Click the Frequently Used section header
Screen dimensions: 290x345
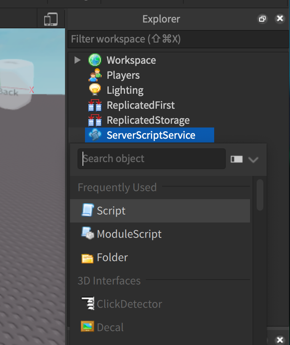pos(117,187)
